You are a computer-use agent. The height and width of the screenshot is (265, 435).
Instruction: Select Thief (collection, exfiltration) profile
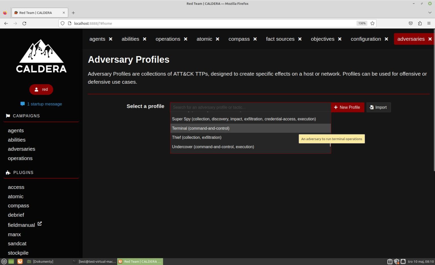tap(197, 137)
